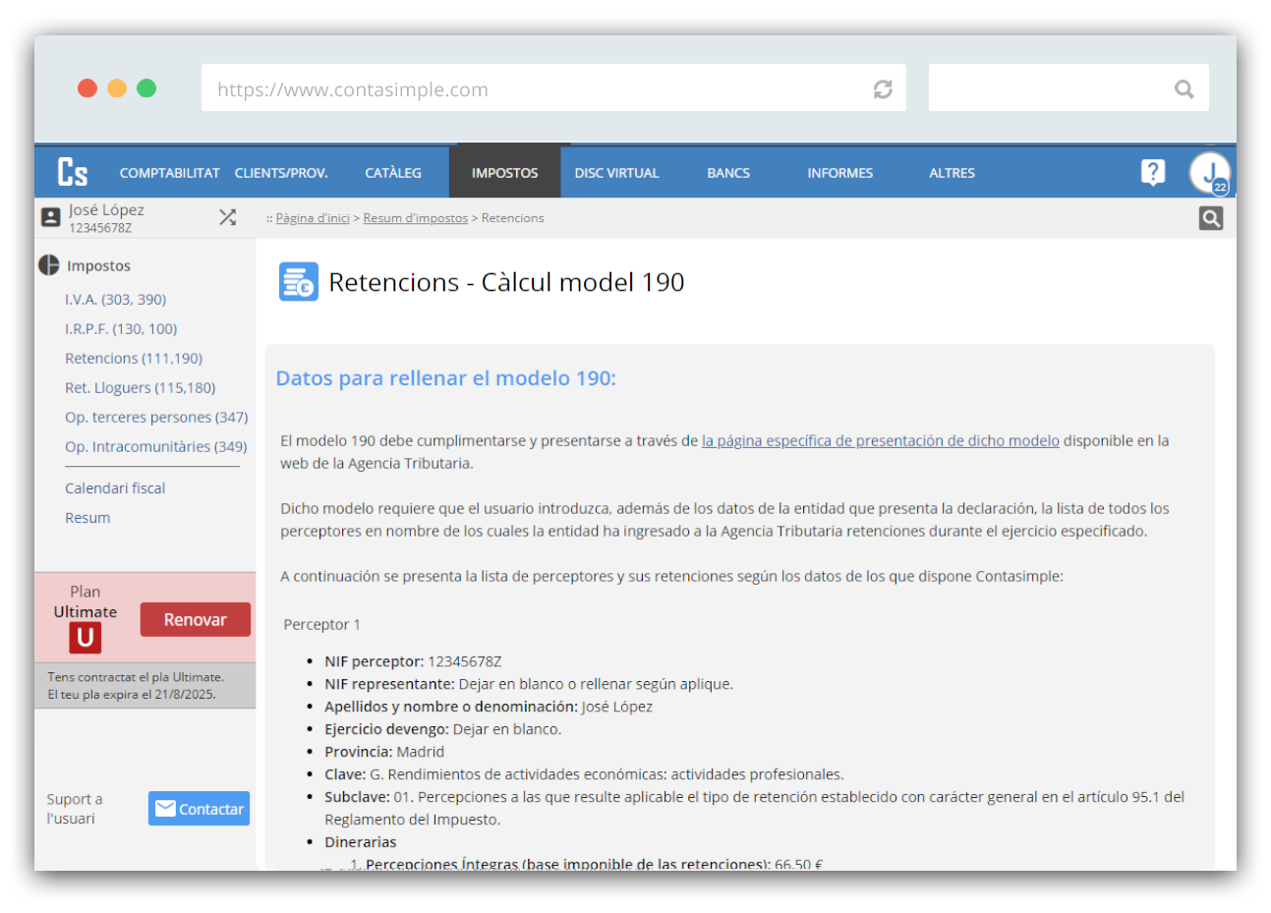Viewport: 1271px width, 913px height.
Task: Open the DISC VIRTUAL menu
Action: 617,173
